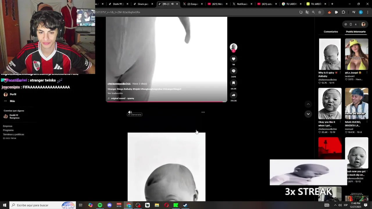This screenshot has height=209, width=372.
Task: Click the video progress bar
Action: pos(167,102)
